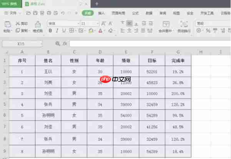Click into the formula bar input
This screenshot has height=159, width=231.
pyautogui.click(x=150, y=44)
